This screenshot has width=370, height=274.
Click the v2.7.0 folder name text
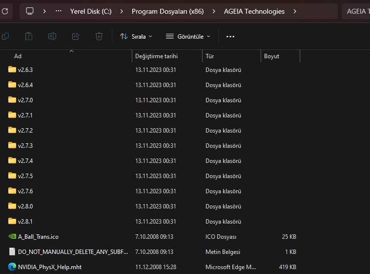[x=25, y=100]
